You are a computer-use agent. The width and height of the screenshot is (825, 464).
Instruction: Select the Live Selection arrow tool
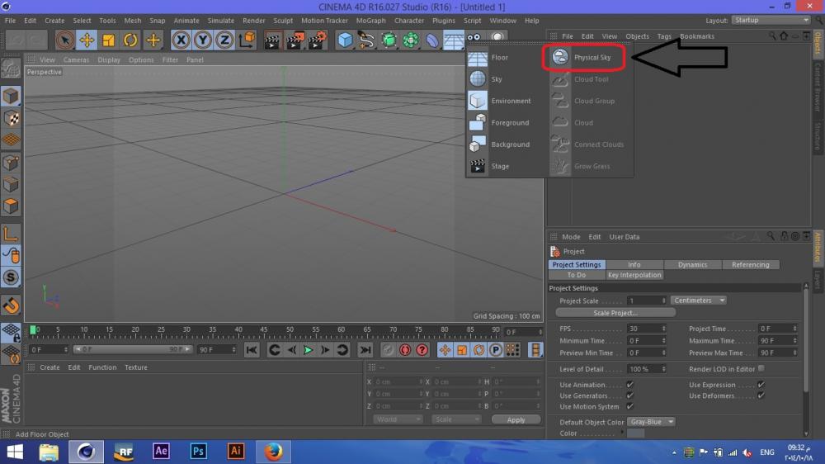coord(64,40)
